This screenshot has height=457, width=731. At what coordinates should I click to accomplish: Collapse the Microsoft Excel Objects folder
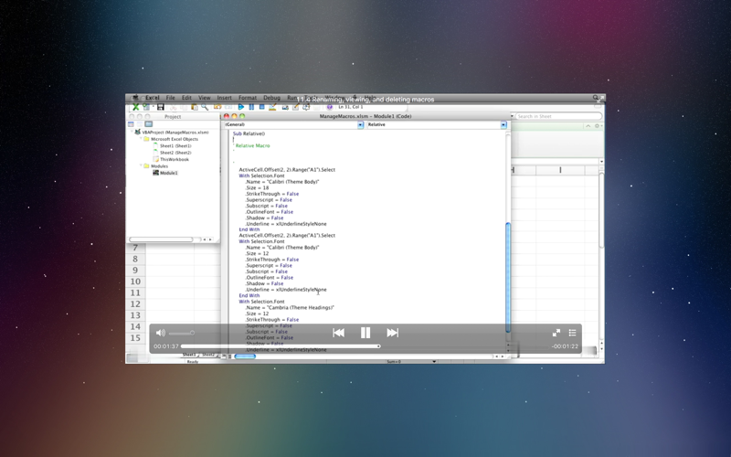pos(141,139)
